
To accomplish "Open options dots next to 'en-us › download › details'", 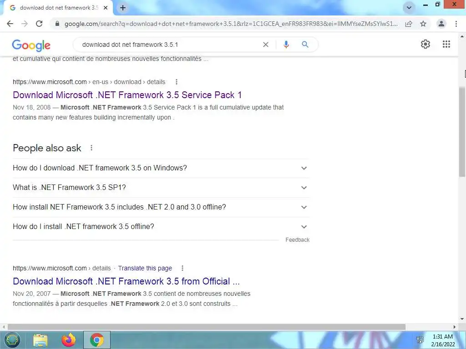I will [x=177, y=82].
